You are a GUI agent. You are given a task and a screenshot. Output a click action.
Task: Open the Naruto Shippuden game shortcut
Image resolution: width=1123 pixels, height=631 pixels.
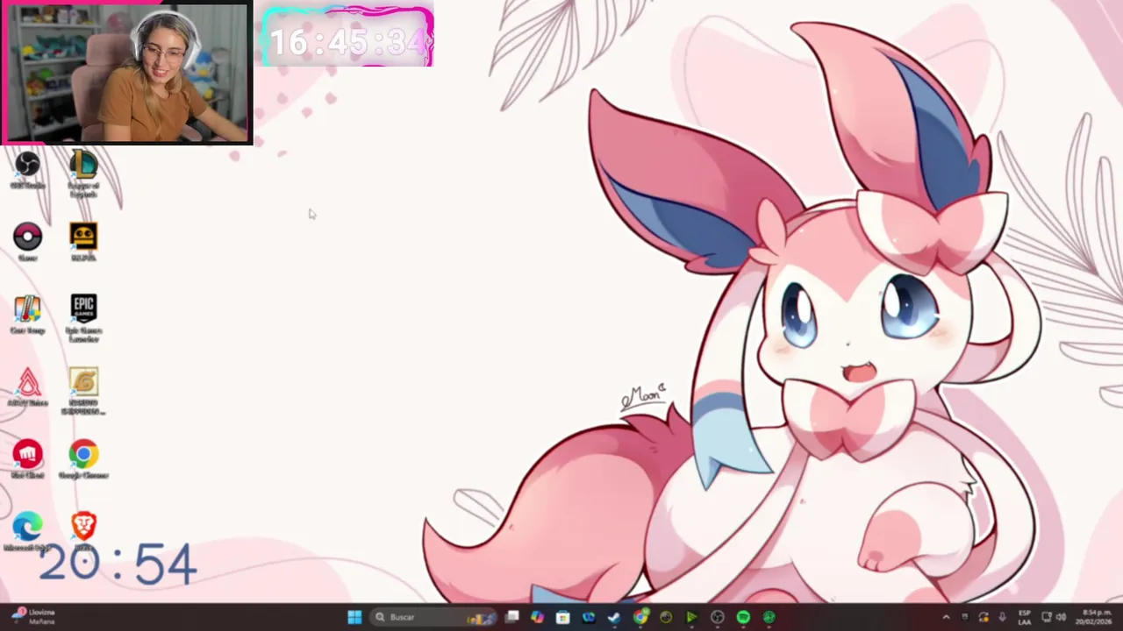[83, 391]
